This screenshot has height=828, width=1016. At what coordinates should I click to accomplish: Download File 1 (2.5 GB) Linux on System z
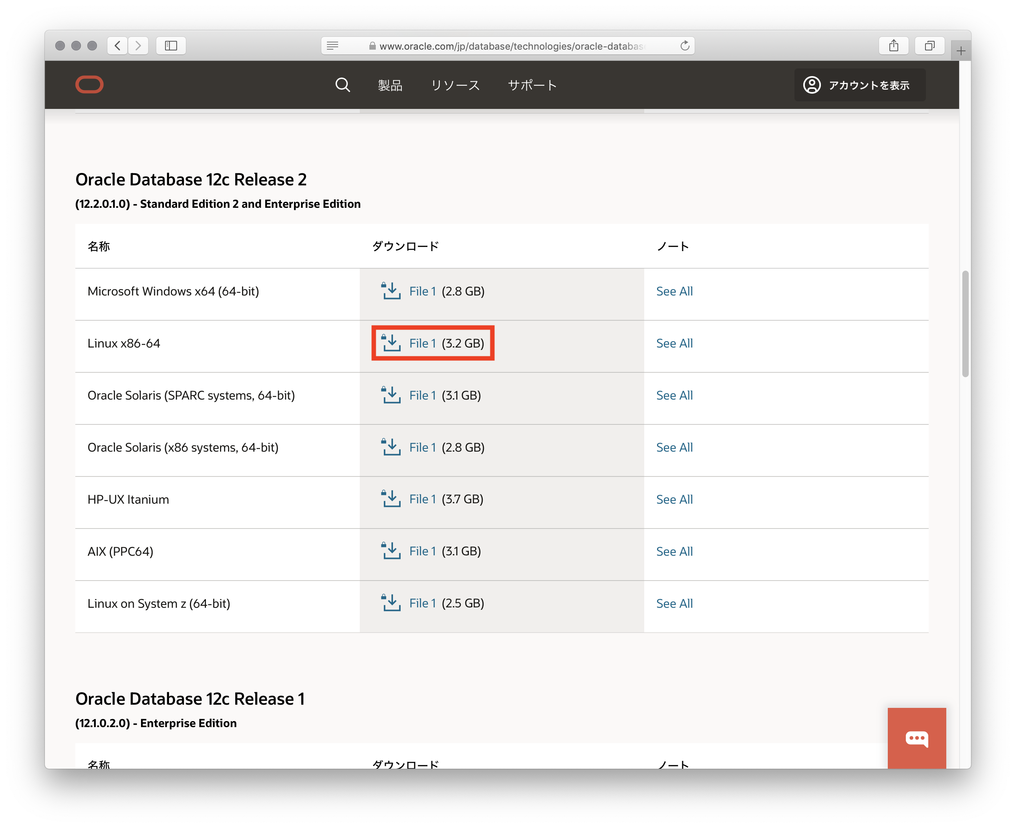(x=422, y=603)
